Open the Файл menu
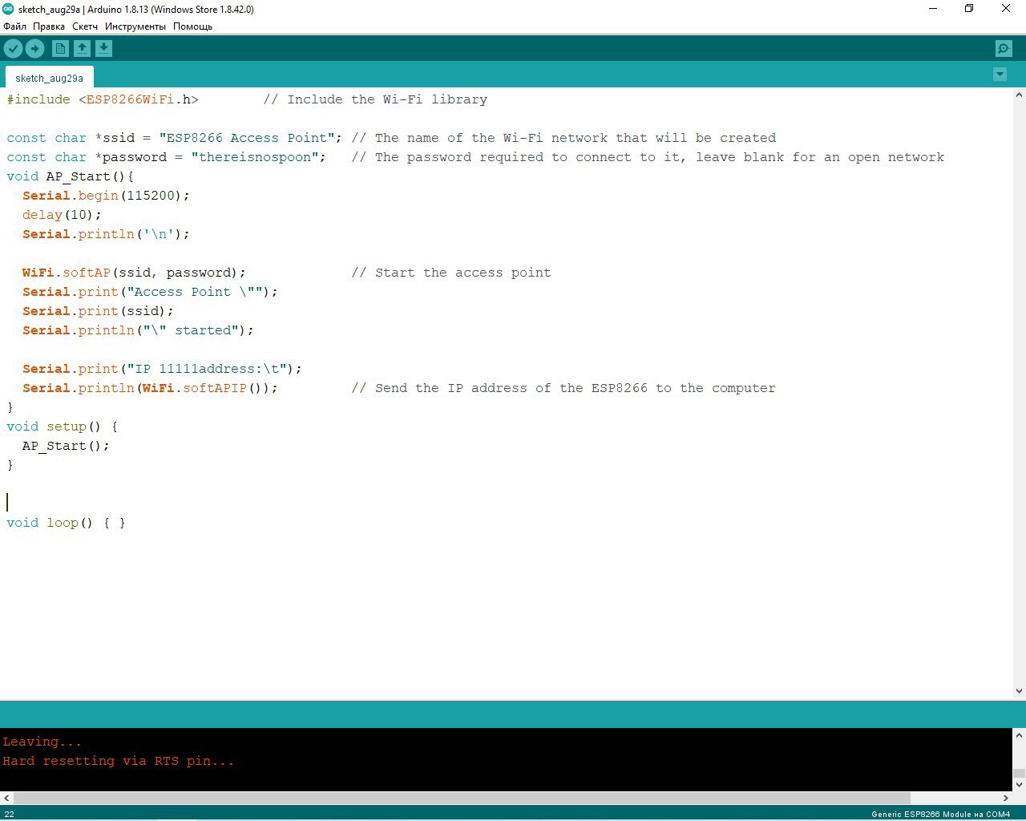Viewport: 1026px width, 821px height. (14, 26)
